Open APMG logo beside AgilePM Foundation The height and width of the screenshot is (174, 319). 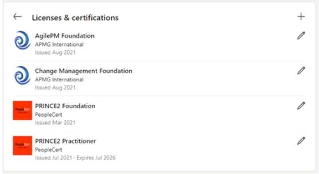23,40
